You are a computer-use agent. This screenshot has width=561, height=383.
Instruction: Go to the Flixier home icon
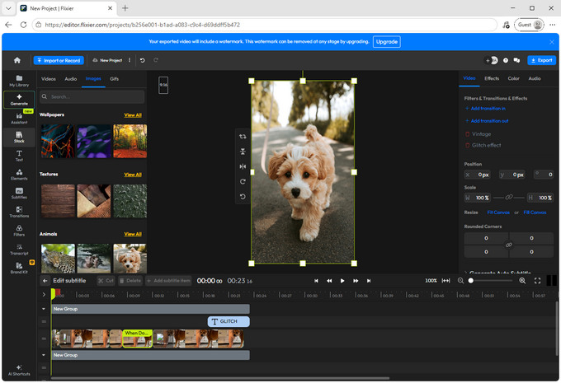(x=17, y=60)
